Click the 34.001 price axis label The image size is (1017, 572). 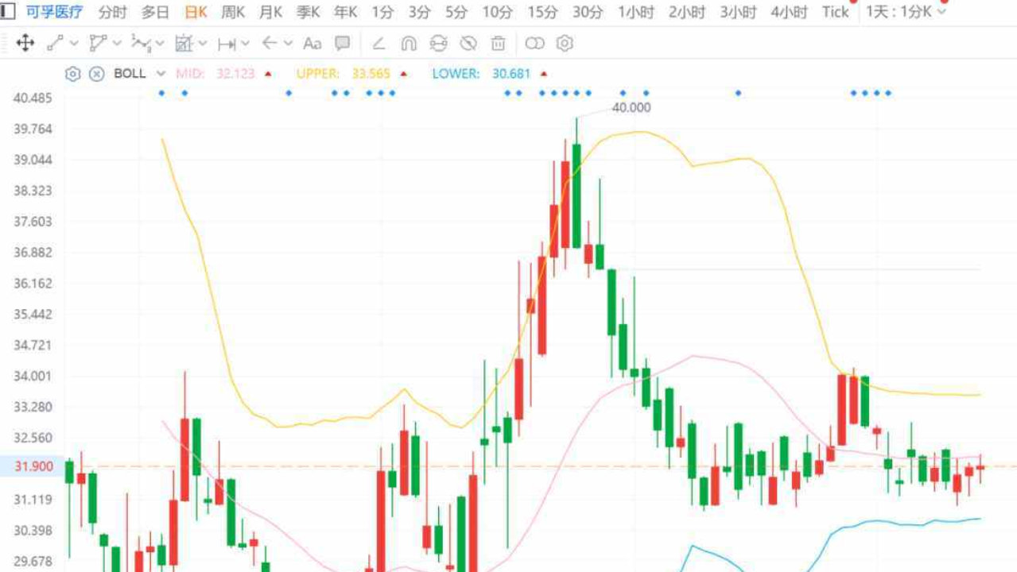coord(33,376)
